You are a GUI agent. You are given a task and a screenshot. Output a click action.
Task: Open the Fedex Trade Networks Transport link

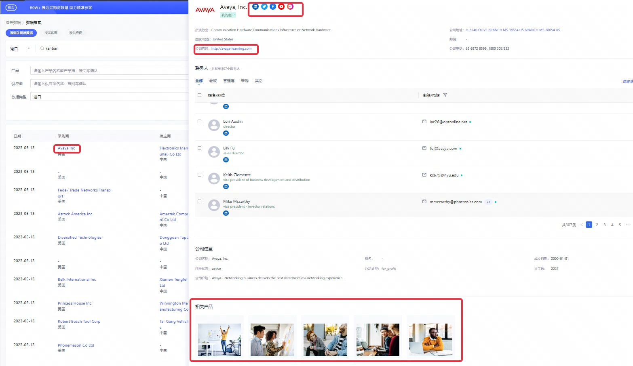[84, 193]
